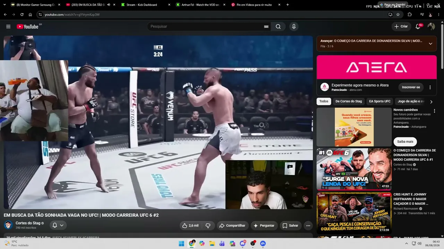
Task: Select the De Cortes do Stag chip
Action: pos(349,101)
